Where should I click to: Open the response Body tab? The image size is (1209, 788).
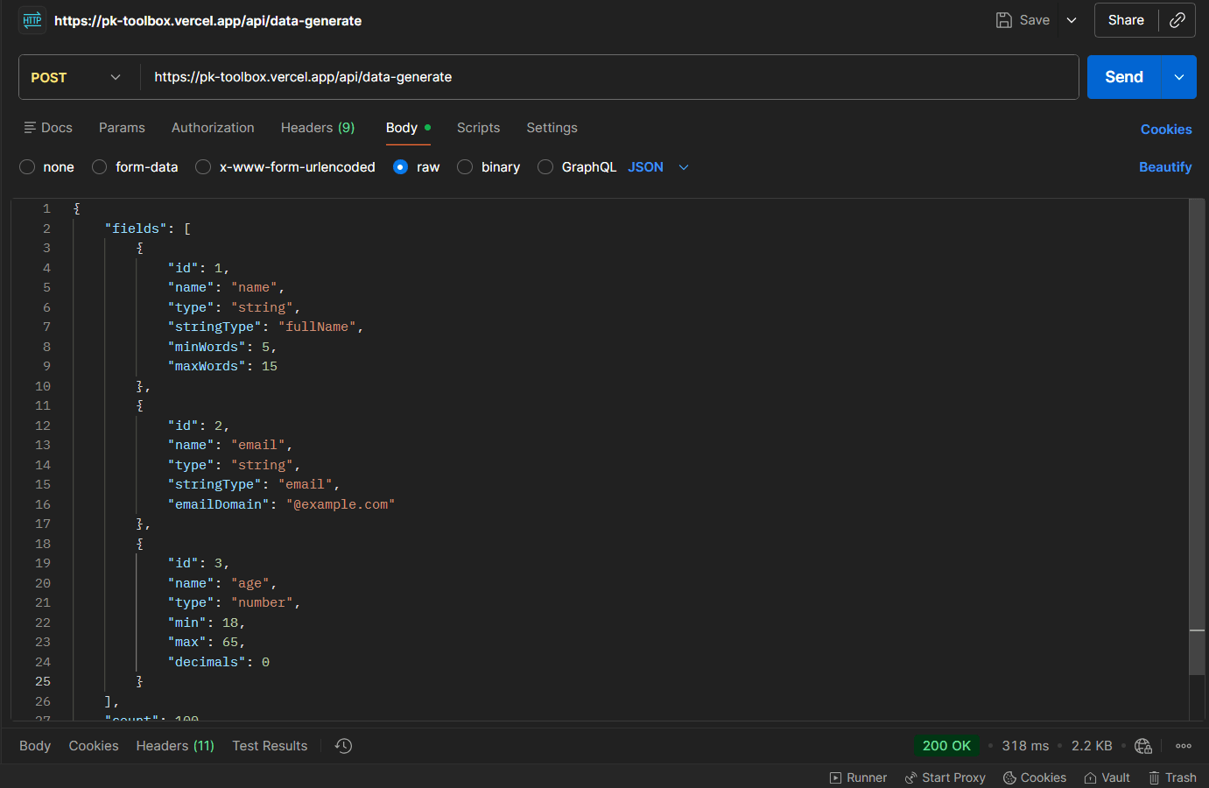click(35, 746)
